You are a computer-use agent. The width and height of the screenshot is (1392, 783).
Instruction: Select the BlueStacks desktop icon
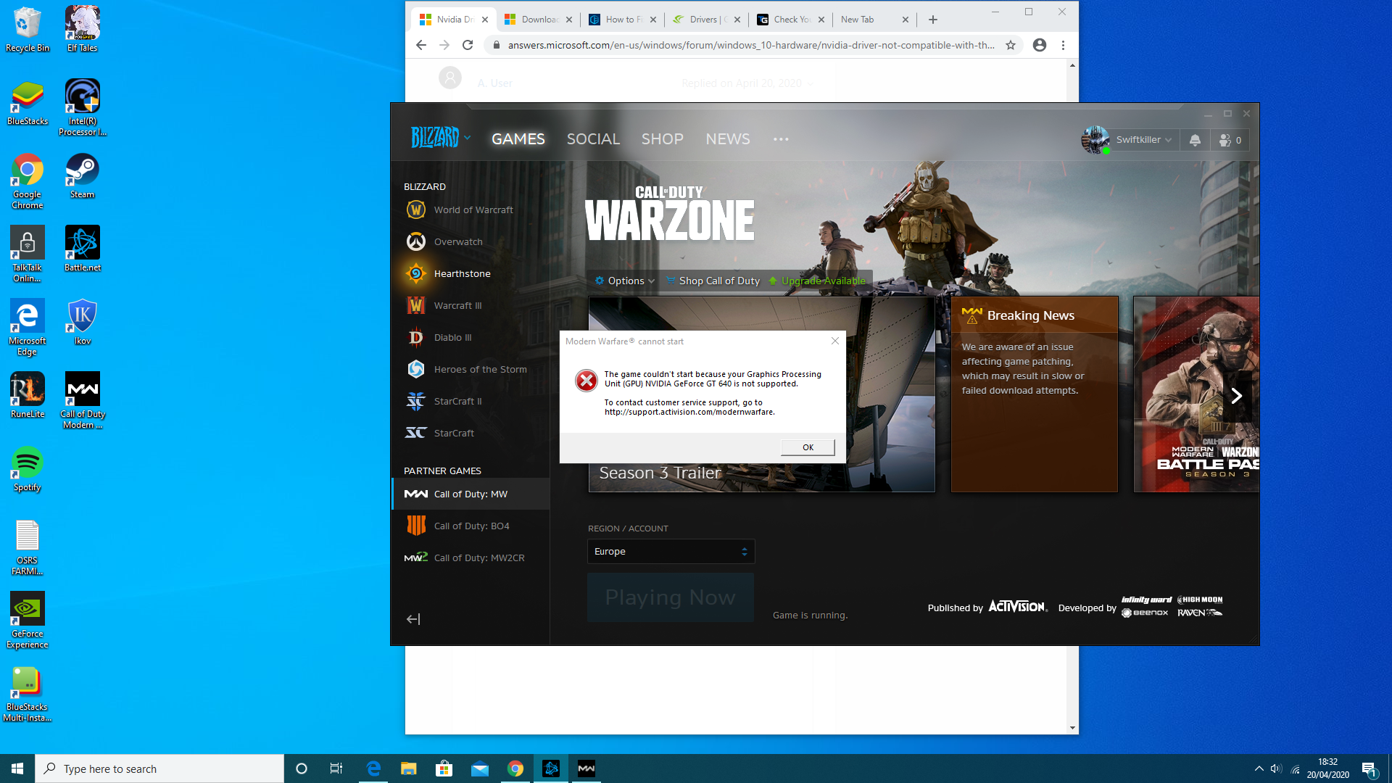click(28, 103)
